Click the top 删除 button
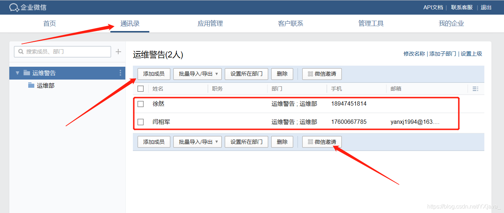504x213 pixels. 282,74
